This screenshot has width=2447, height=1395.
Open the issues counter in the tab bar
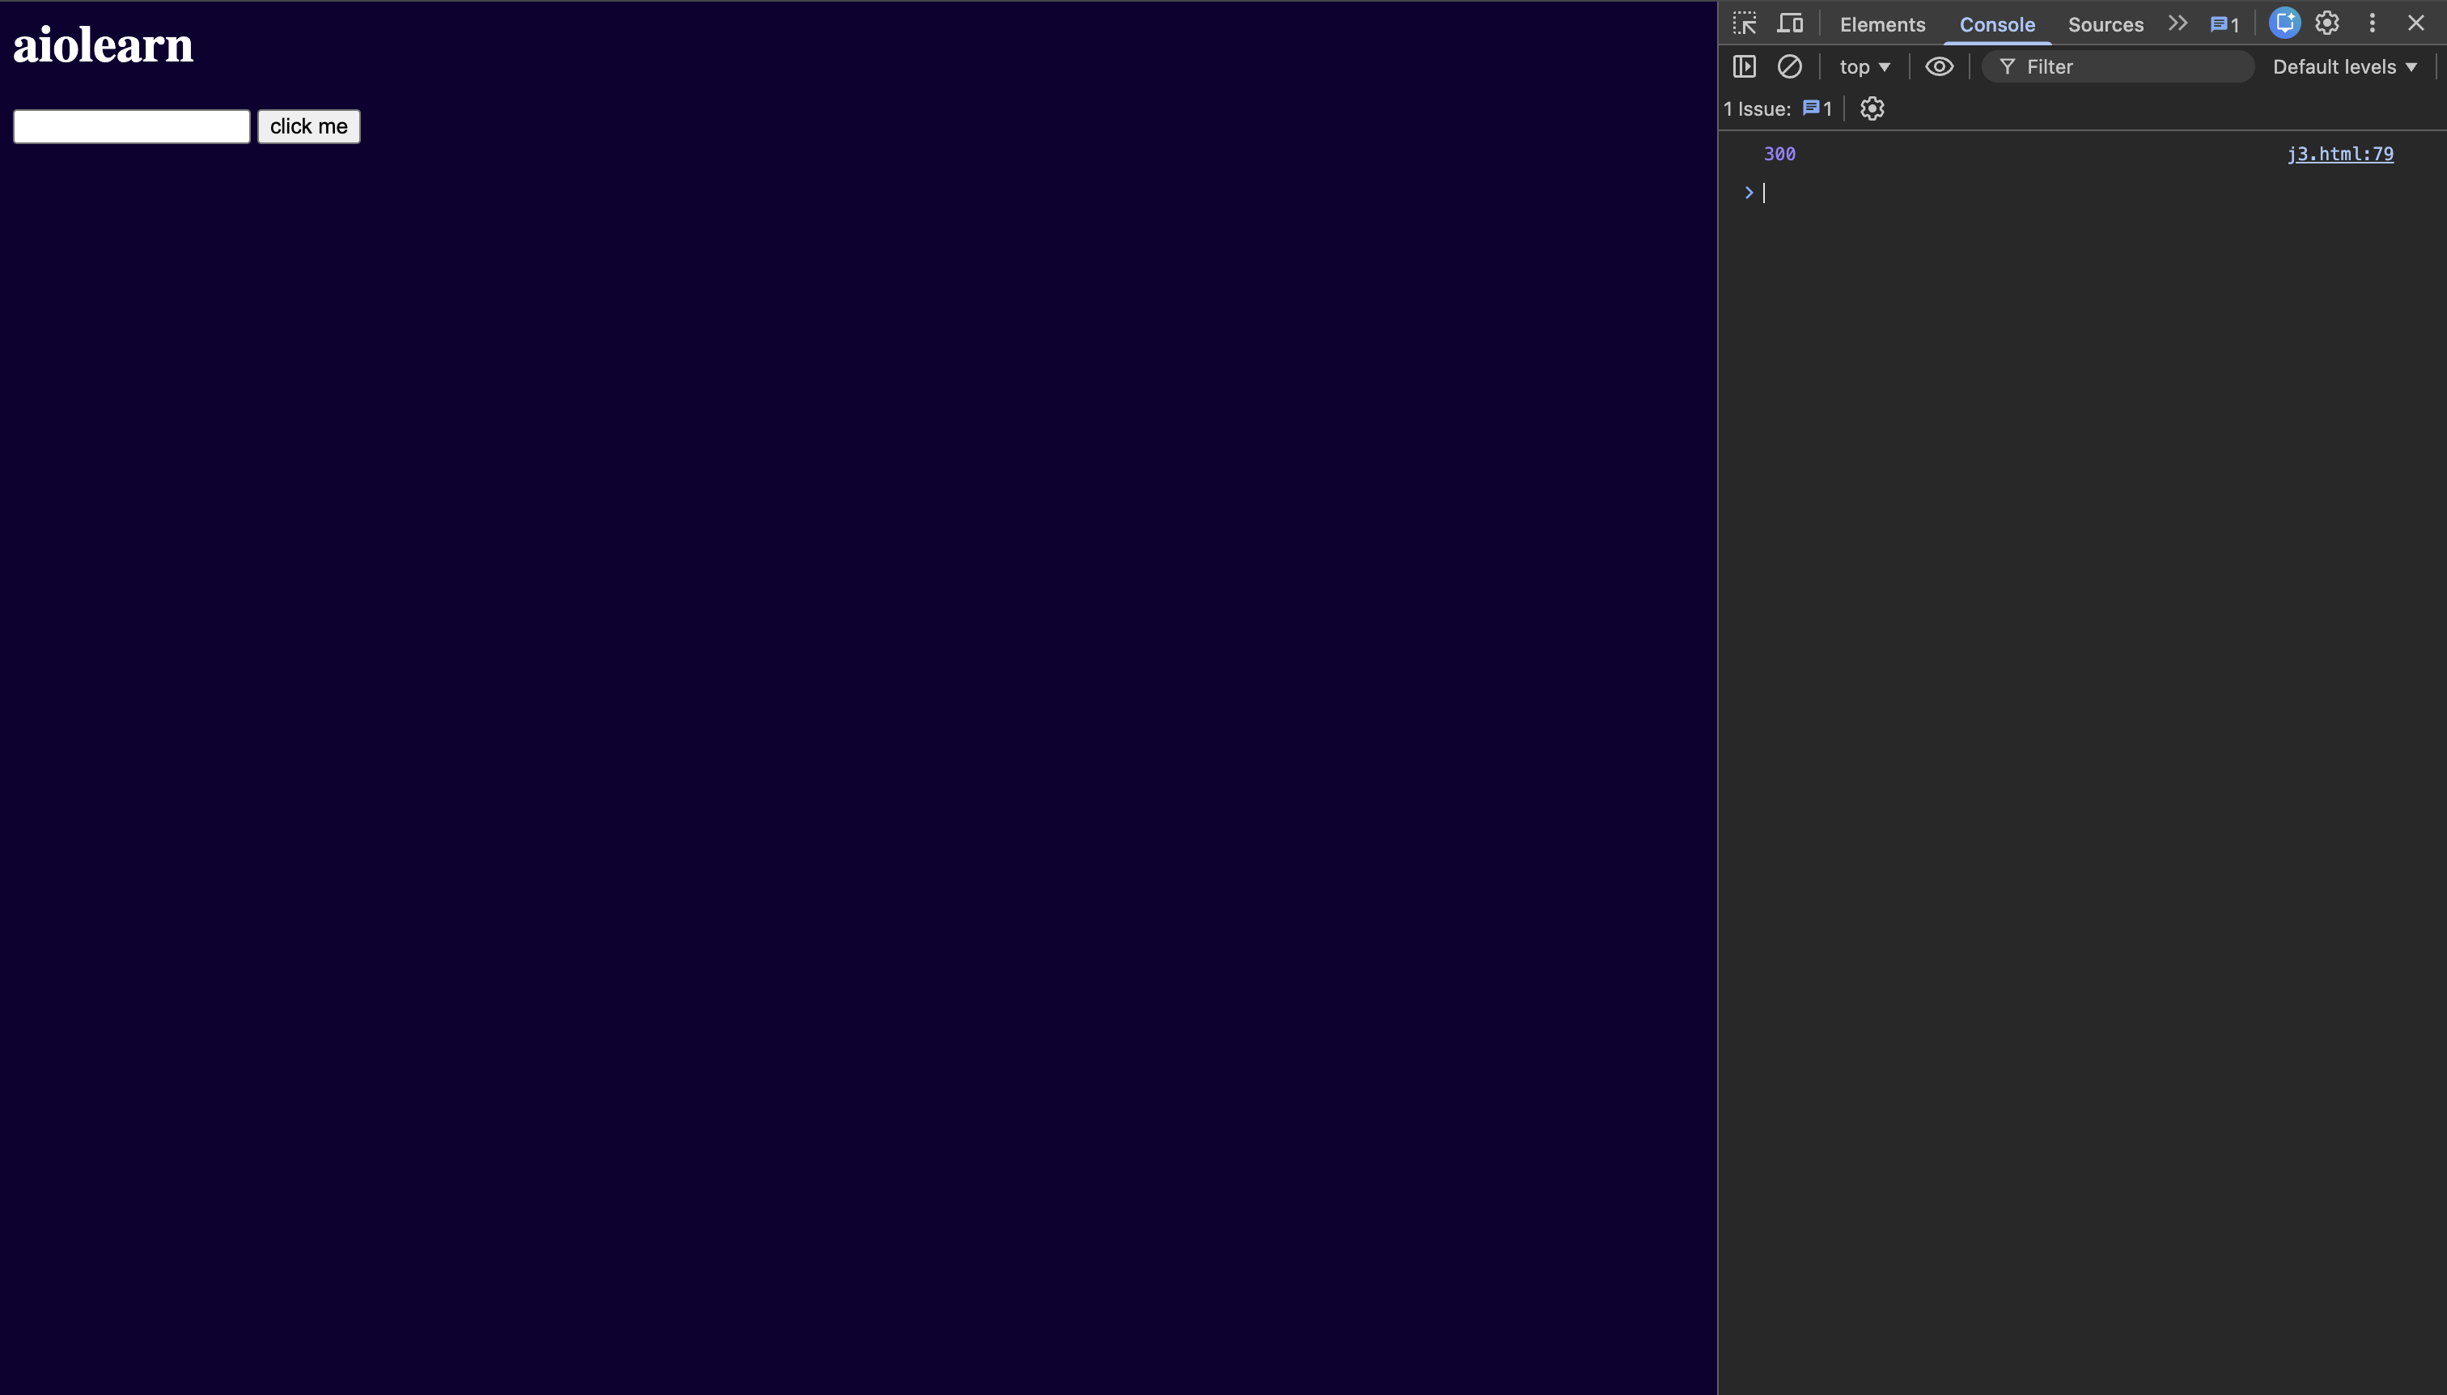click(2224, 25)
